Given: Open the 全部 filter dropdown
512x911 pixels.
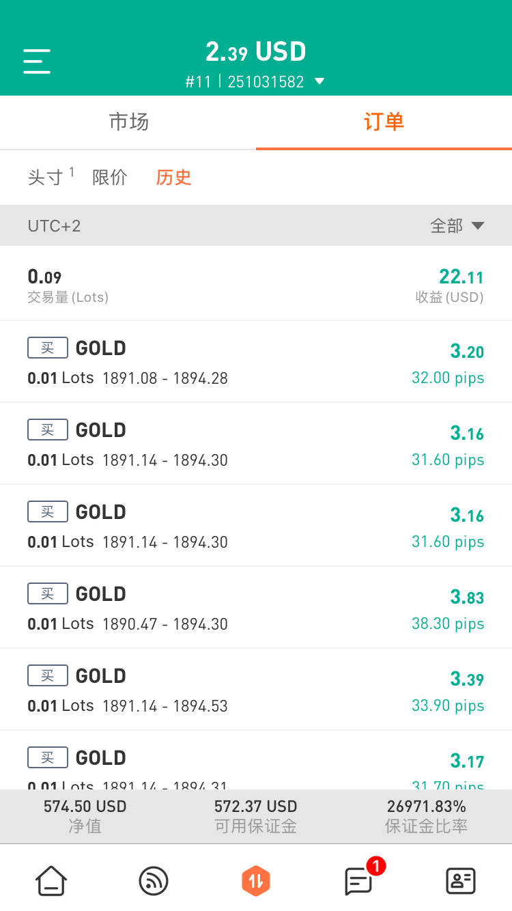Looking at the screenshot, I should click(457, 226).
